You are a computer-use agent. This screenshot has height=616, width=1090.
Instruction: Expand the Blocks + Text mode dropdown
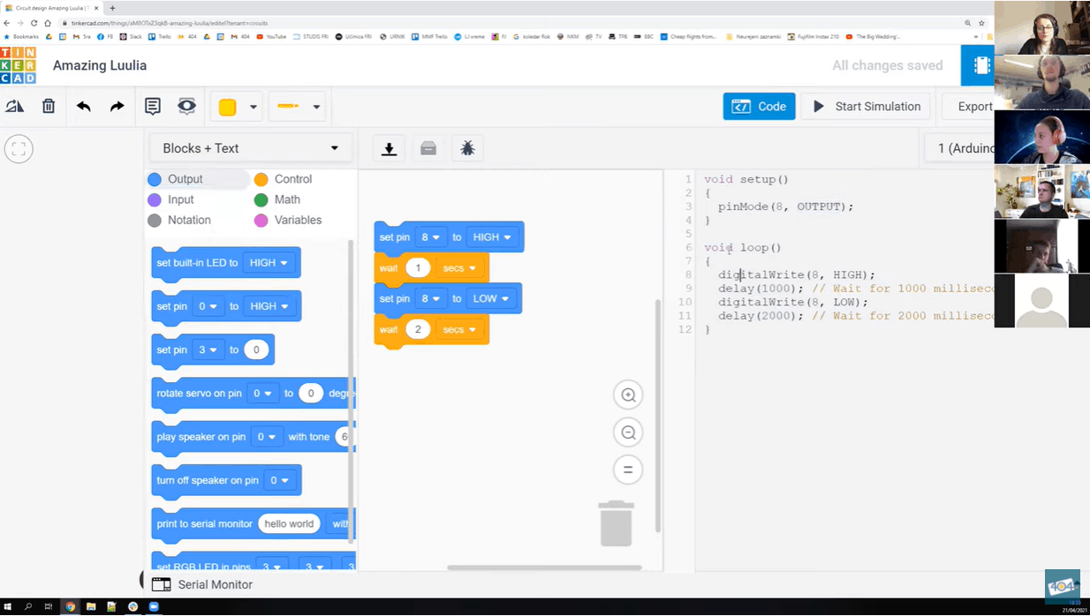pos(251,148)
